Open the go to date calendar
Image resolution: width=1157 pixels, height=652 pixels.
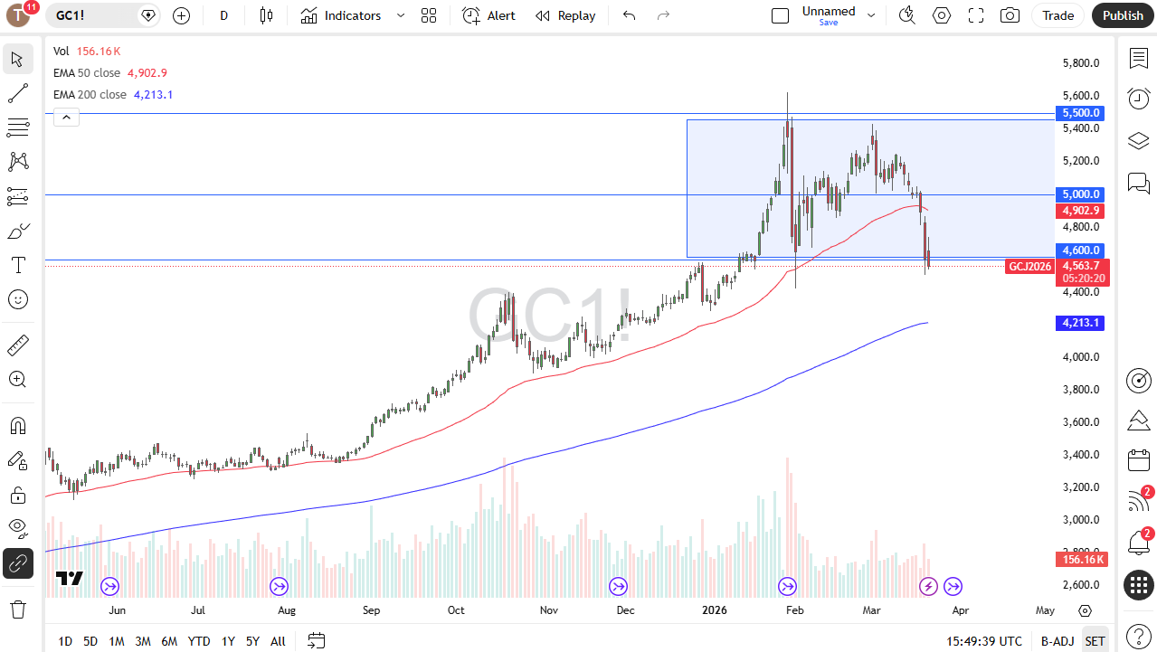[x=316, y=641]
